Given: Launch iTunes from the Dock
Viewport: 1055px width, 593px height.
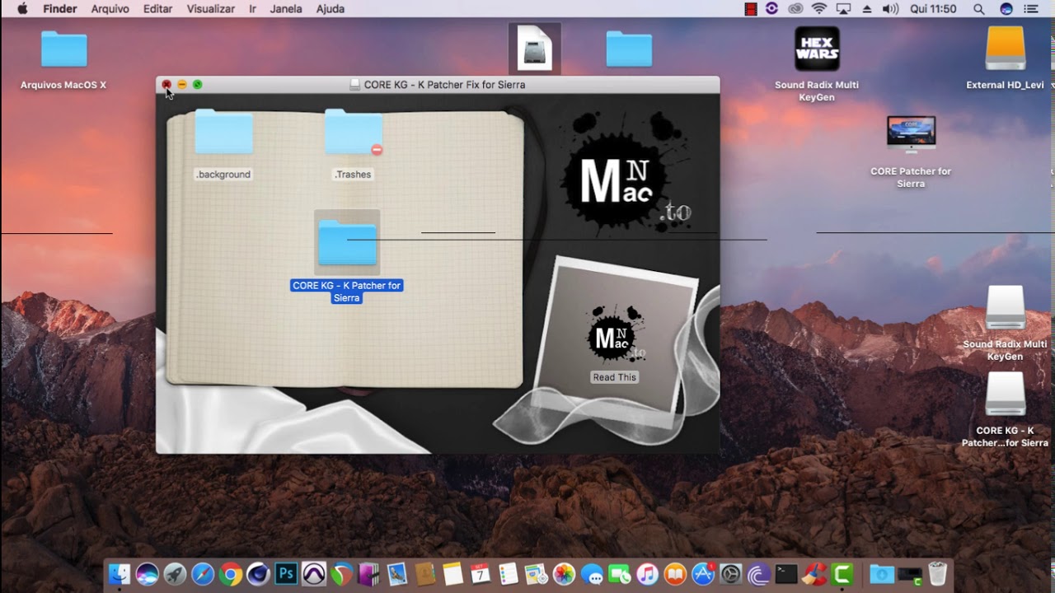Looking at the screenshot, I should coord(647,574).
